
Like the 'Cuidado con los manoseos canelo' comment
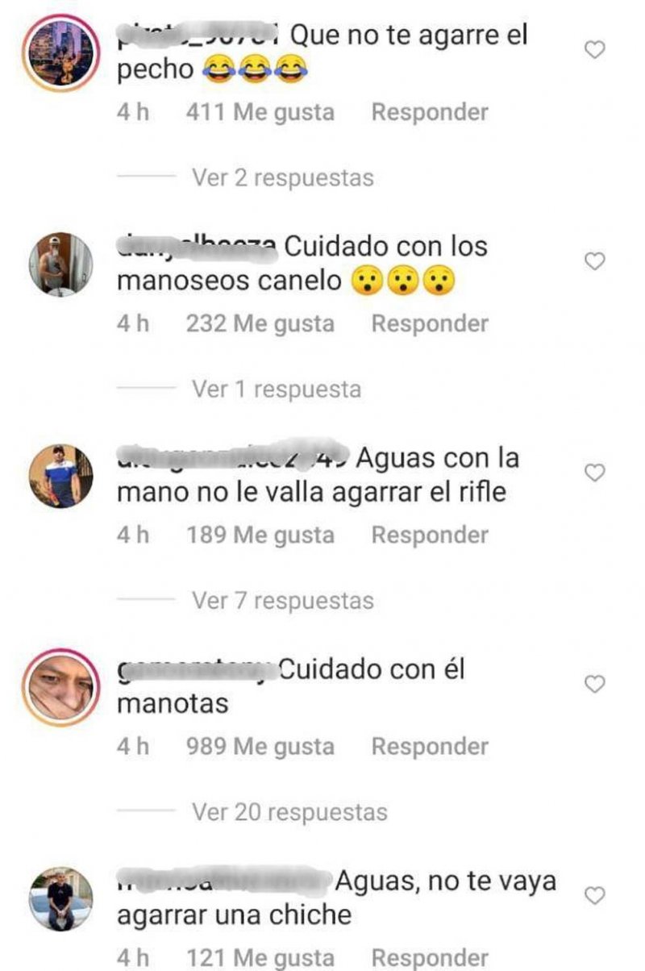click(x=594, y=261)
